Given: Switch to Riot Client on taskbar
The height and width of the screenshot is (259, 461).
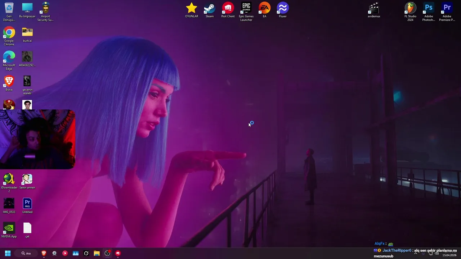Looking at the screenshot, I should [118, 253].
